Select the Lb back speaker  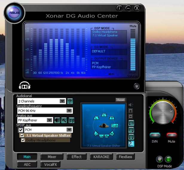[101, 136]
